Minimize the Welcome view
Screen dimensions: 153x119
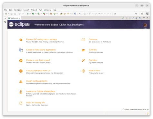pyautogui.click(x=144, y=18)
